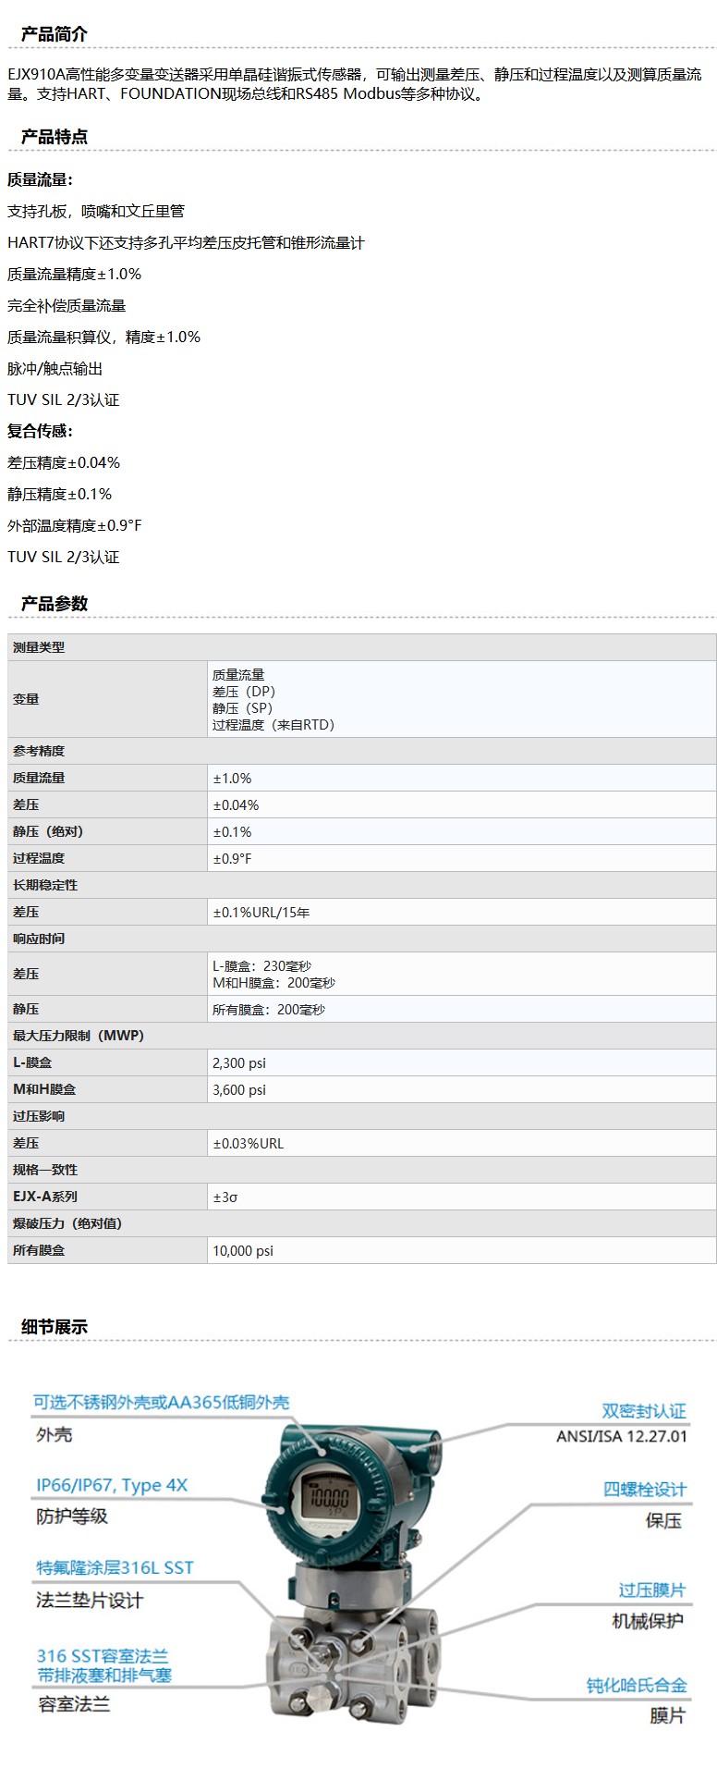
Task: Click the 规格一致性 table header row
Action: point(361,1170)
